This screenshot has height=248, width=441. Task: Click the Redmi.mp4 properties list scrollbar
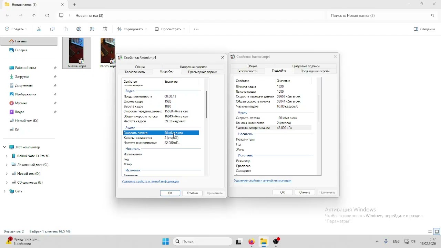[206, 105]
